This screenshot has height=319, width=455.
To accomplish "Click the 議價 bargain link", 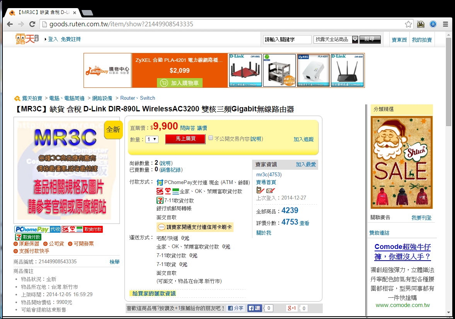I will point(202,128).
